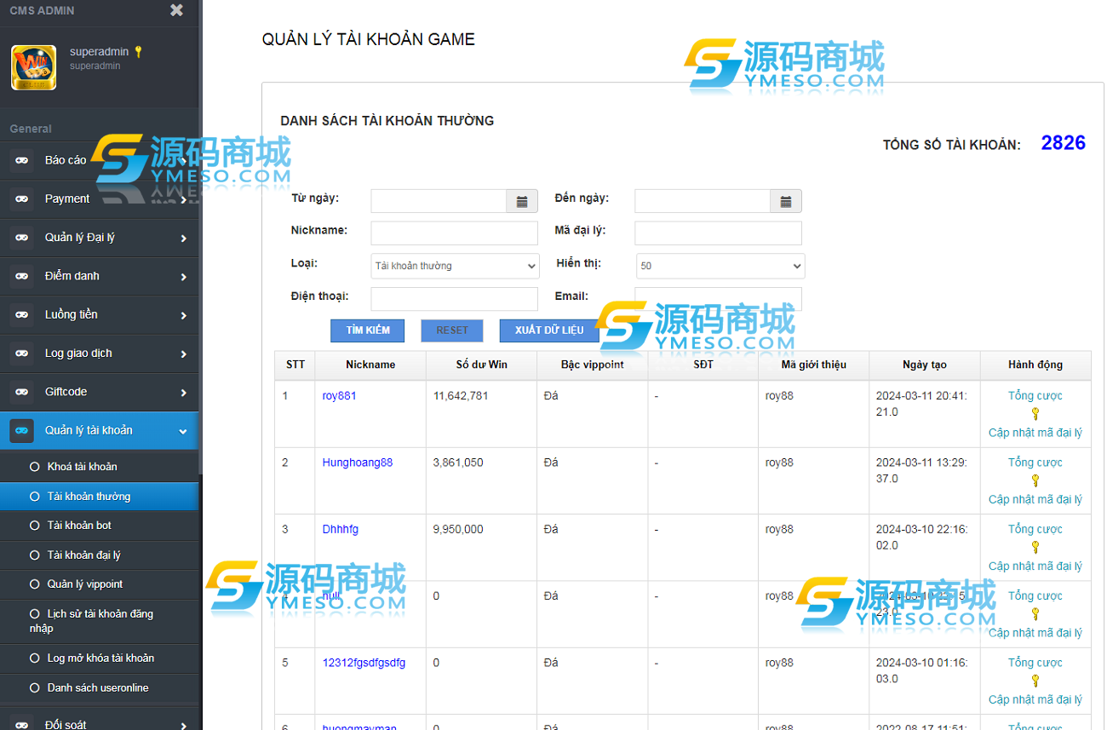
Task: Click the TÌM KIẾM search button
Action: (367, 331)
